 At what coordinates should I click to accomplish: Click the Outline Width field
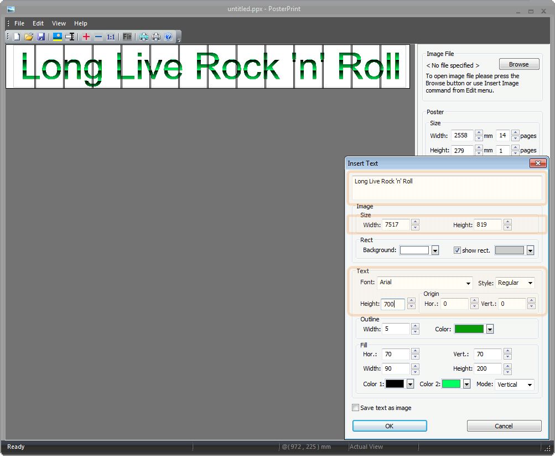point(396,329)
